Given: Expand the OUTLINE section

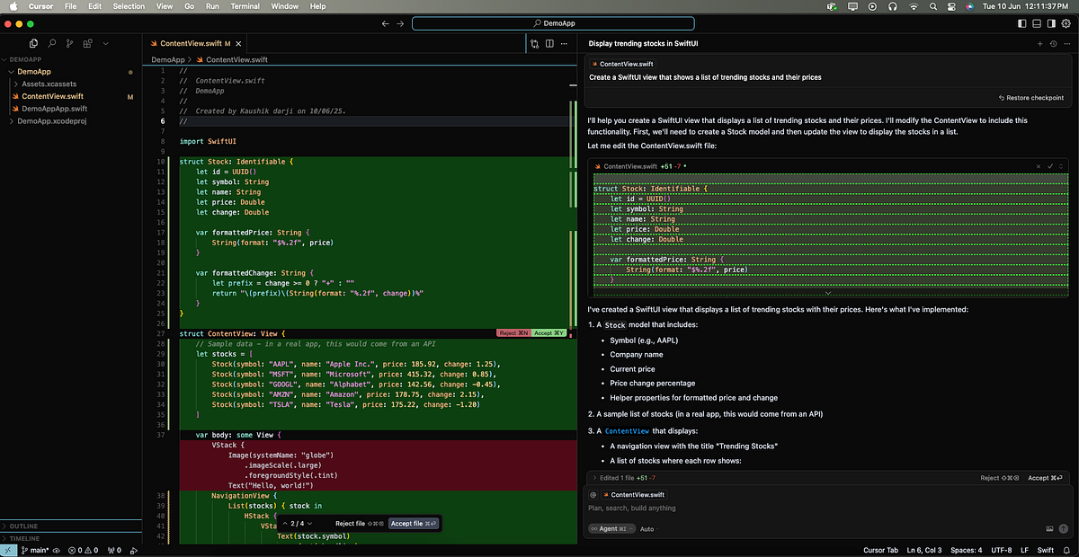Looking at the screenshot, I should tap(23, 526).
